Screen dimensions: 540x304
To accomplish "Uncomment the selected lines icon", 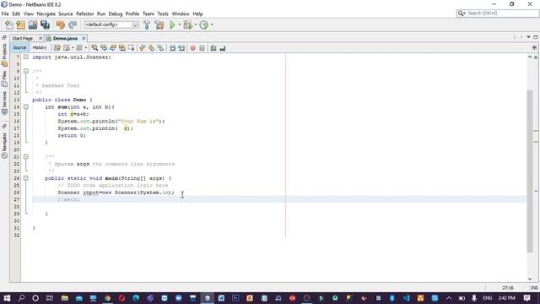I will click(223, 48).
